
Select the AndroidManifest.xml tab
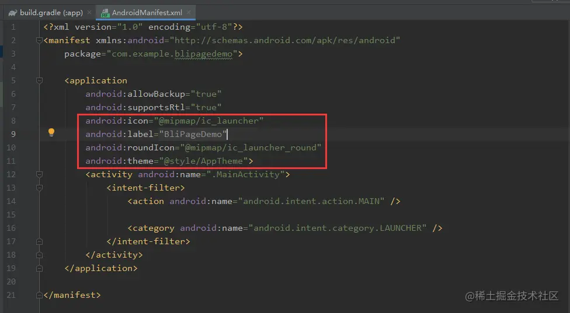(x=146, y=13)
